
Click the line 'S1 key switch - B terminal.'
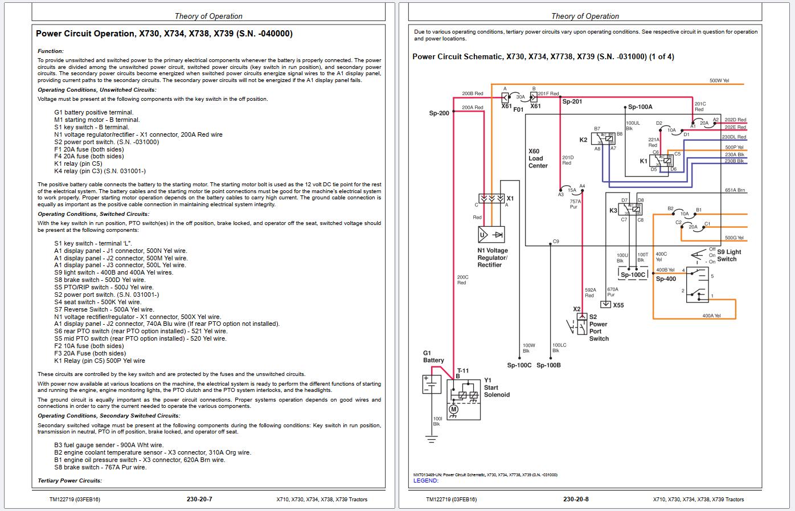pyautogui.click(x=92, y=128)
